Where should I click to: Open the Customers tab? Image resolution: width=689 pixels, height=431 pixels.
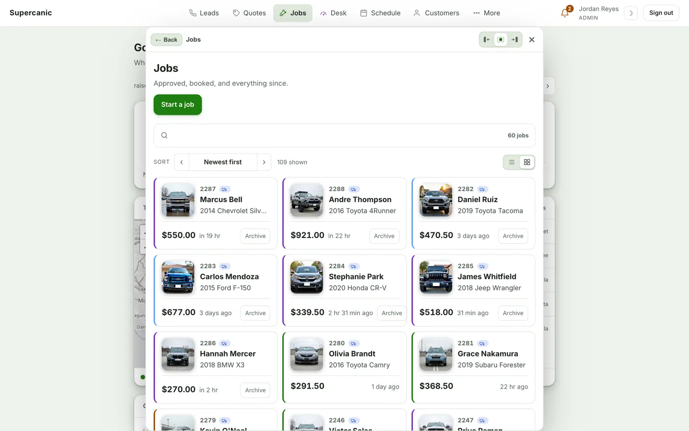(436, 13)
